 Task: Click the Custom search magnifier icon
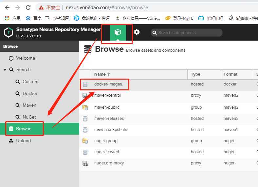tap(17, 82)
